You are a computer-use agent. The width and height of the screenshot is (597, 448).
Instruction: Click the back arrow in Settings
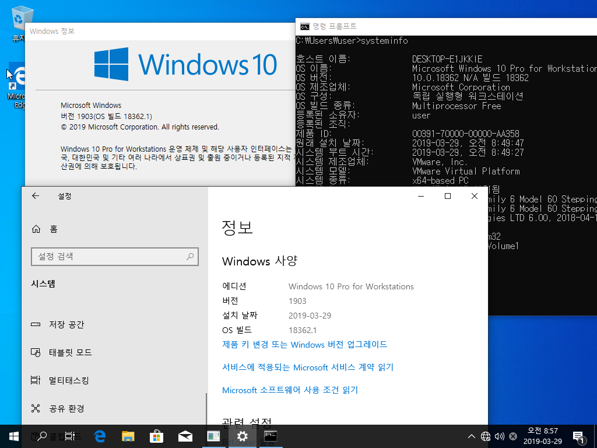tap(36, 196)
